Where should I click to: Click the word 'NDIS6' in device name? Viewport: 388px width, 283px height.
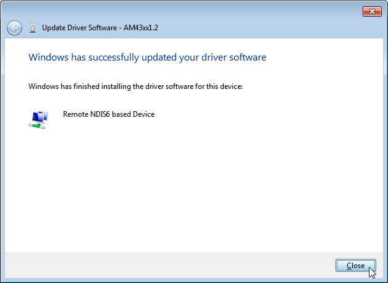[101, 114]
